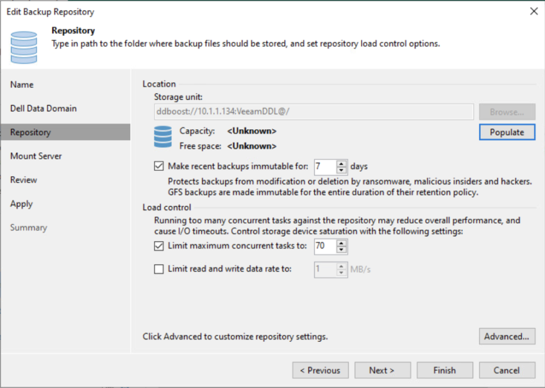The width and height of the screenshot is (545, 388).
Task: Toggle Limit maximum concurrent tasks
Action: point(158,246)
